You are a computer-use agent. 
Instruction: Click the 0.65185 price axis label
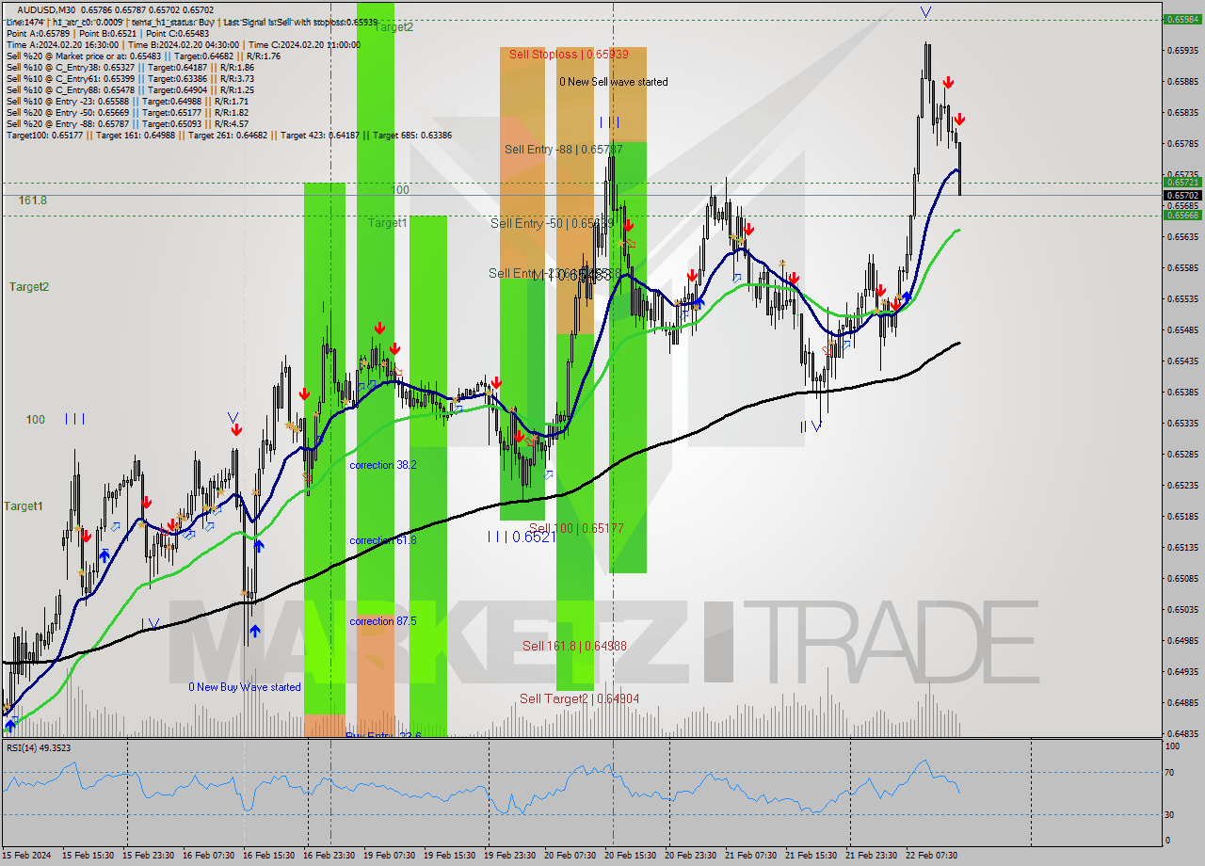click(1182, 516)
